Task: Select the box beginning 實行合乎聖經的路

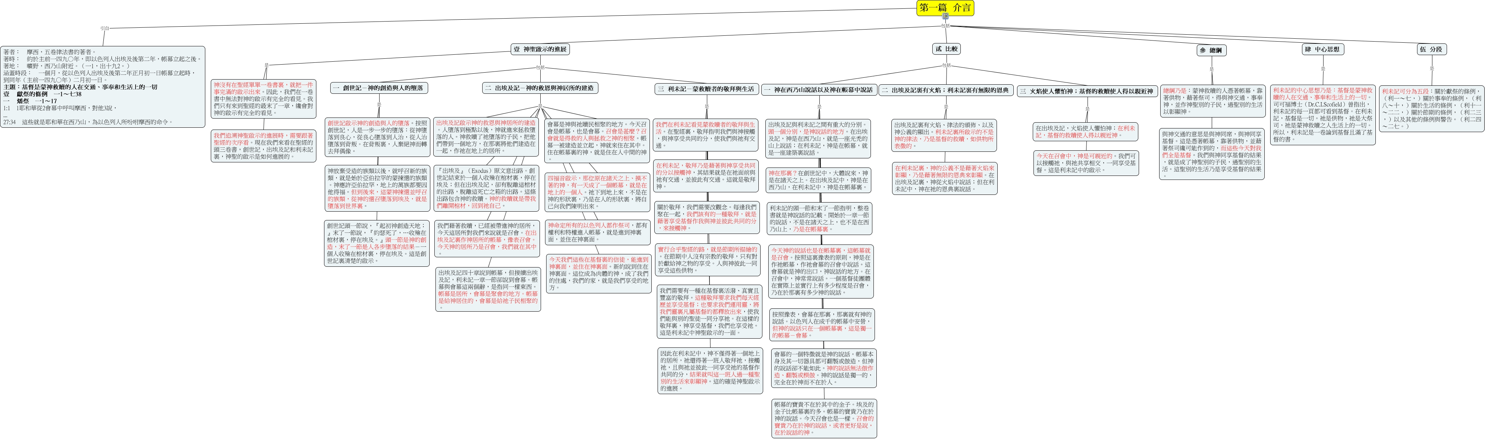Action: click(x=708, y=260)
